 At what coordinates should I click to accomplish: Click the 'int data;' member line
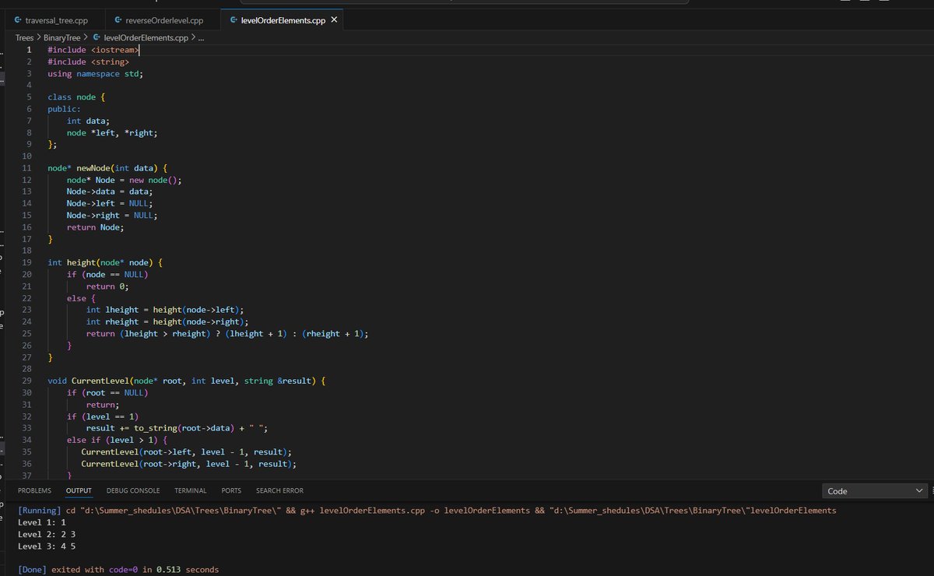[89, 121]
